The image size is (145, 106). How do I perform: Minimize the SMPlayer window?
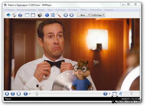point(123,4)
